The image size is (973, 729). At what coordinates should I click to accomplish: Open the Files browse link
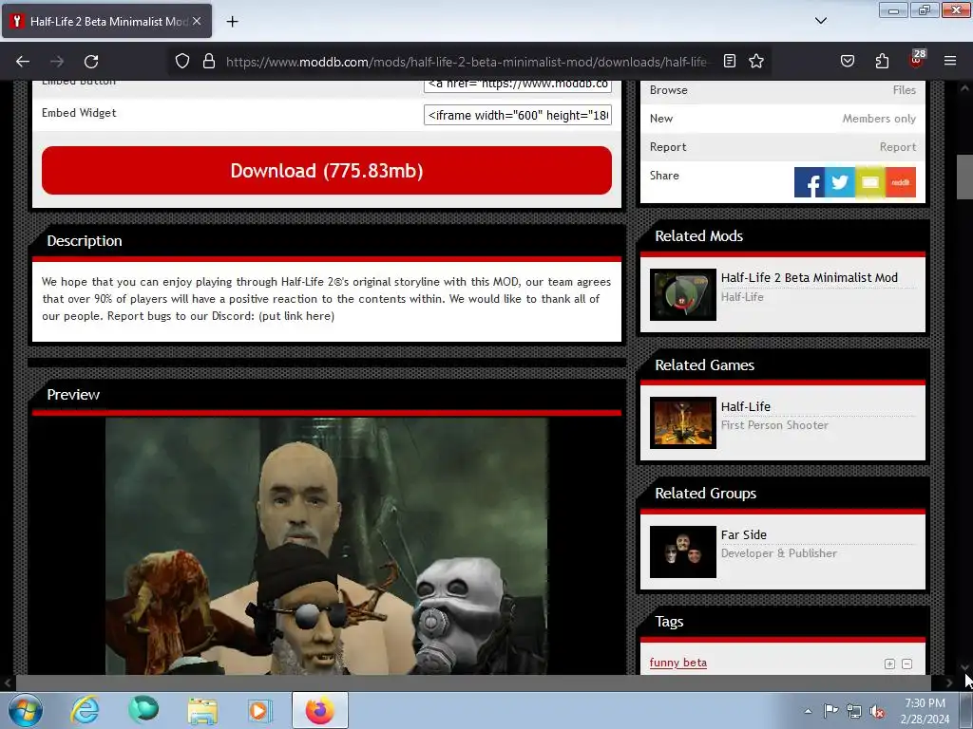tap(905, 90)
